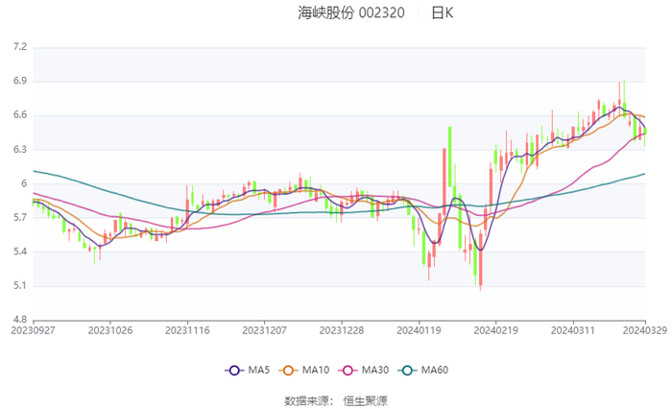The image size is (672, 409).
Task: Click the 20240219 date on the x-axis
Action: point(494,330)
